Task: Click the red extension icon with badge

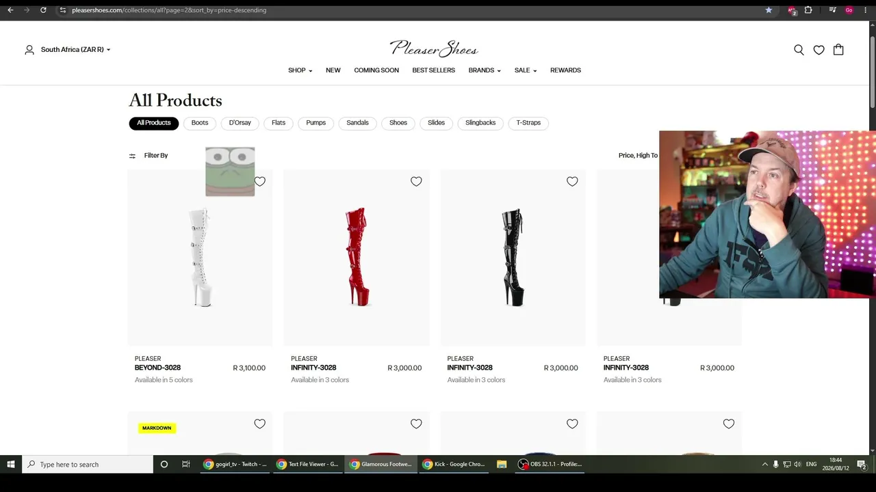Action: (x=792, y=10)
